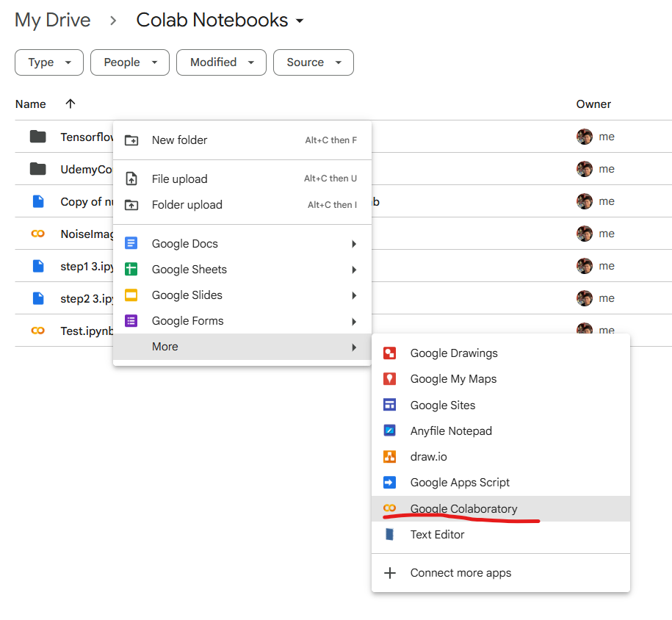This screenshot has height=620, width=672.
Task: Select New folder from the menu
Action: pyautogui.click(x=179, y=140)
